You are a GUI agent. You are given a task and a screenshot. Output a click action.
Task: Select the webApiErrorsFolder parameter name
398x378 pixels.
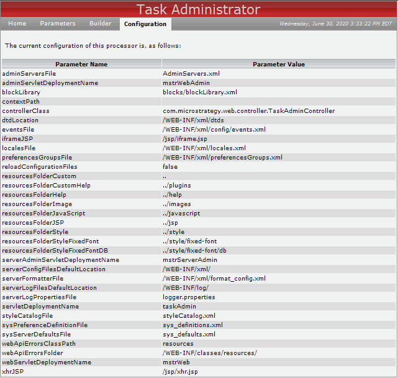click(x=32, y=353)
